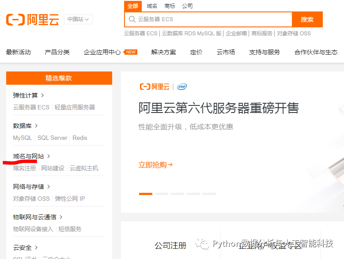Image resolution: width=344 pixels, height=259 pixels.
Task: Select the fourth carousel indicator
Action: (x=193, y=194)
